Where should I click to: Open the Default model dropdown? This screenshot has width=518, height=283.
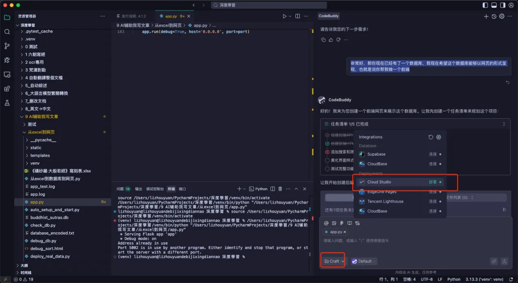[364, 261]
